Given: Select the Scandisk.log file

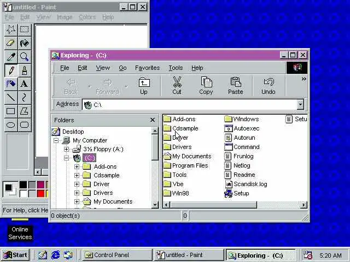Looking at the screenshot, I should [246, 184].
